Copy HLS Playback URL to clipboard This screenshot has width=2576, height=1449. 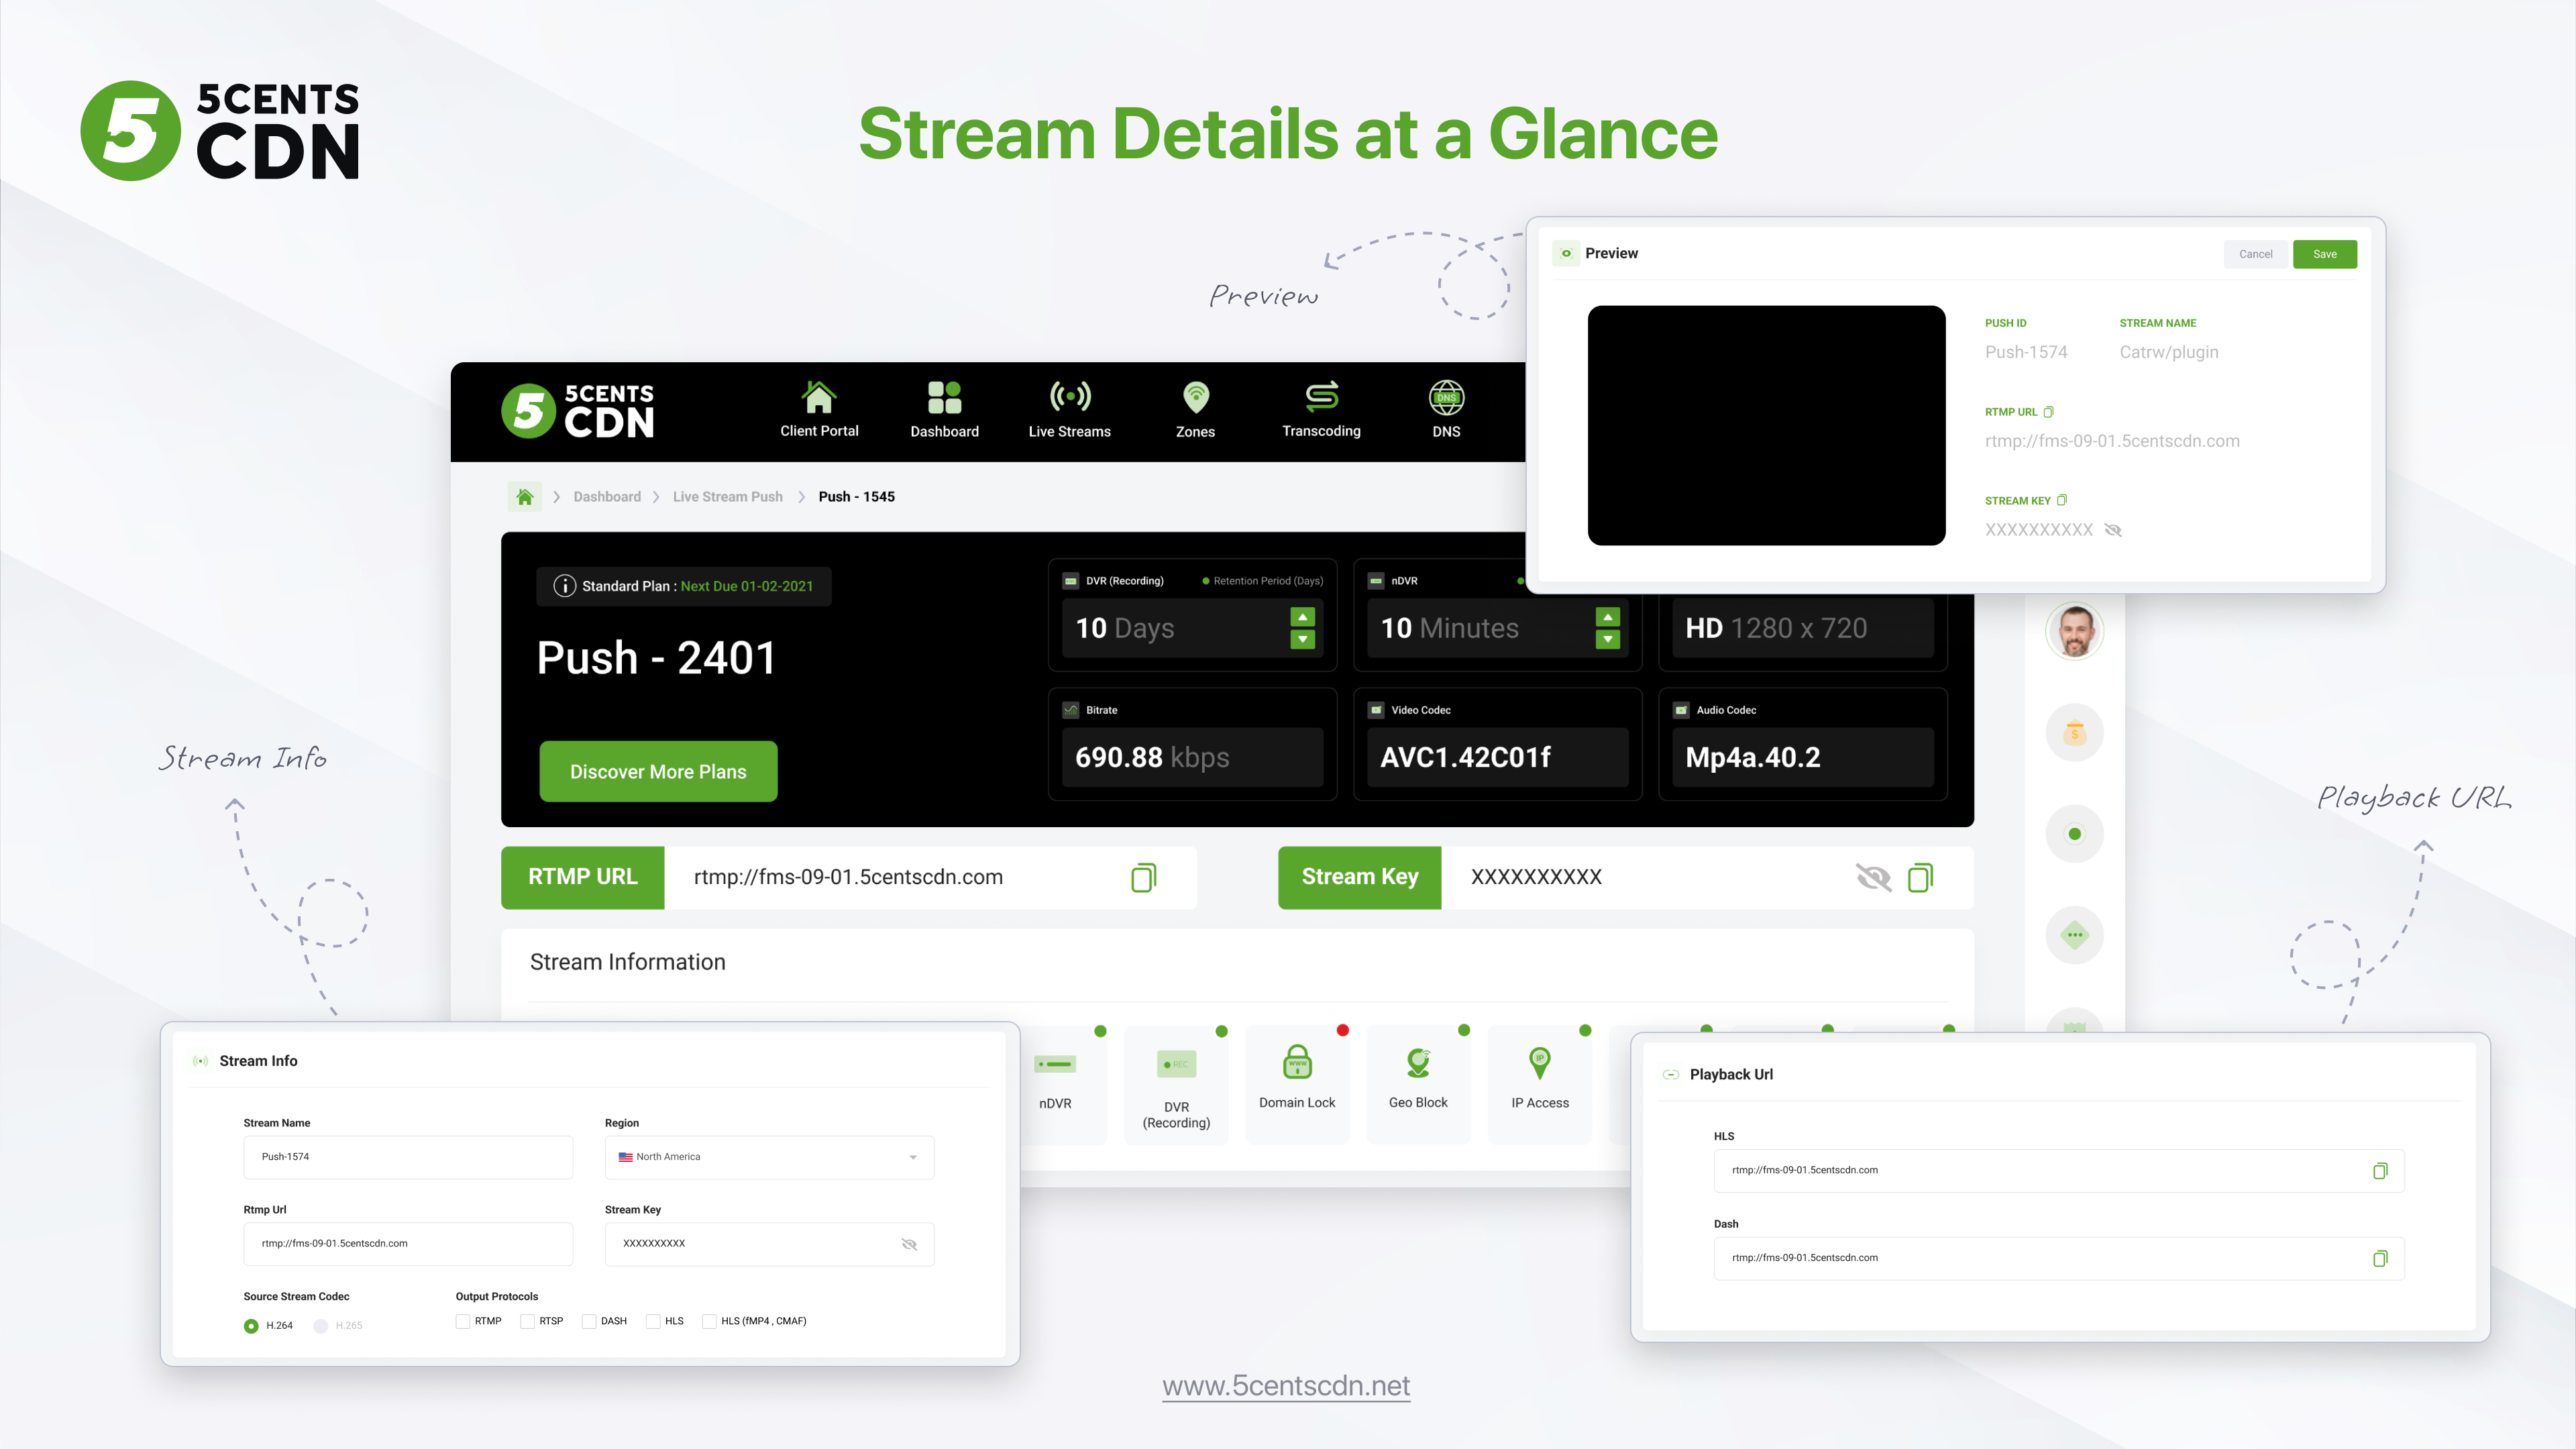(2379, 1169)
